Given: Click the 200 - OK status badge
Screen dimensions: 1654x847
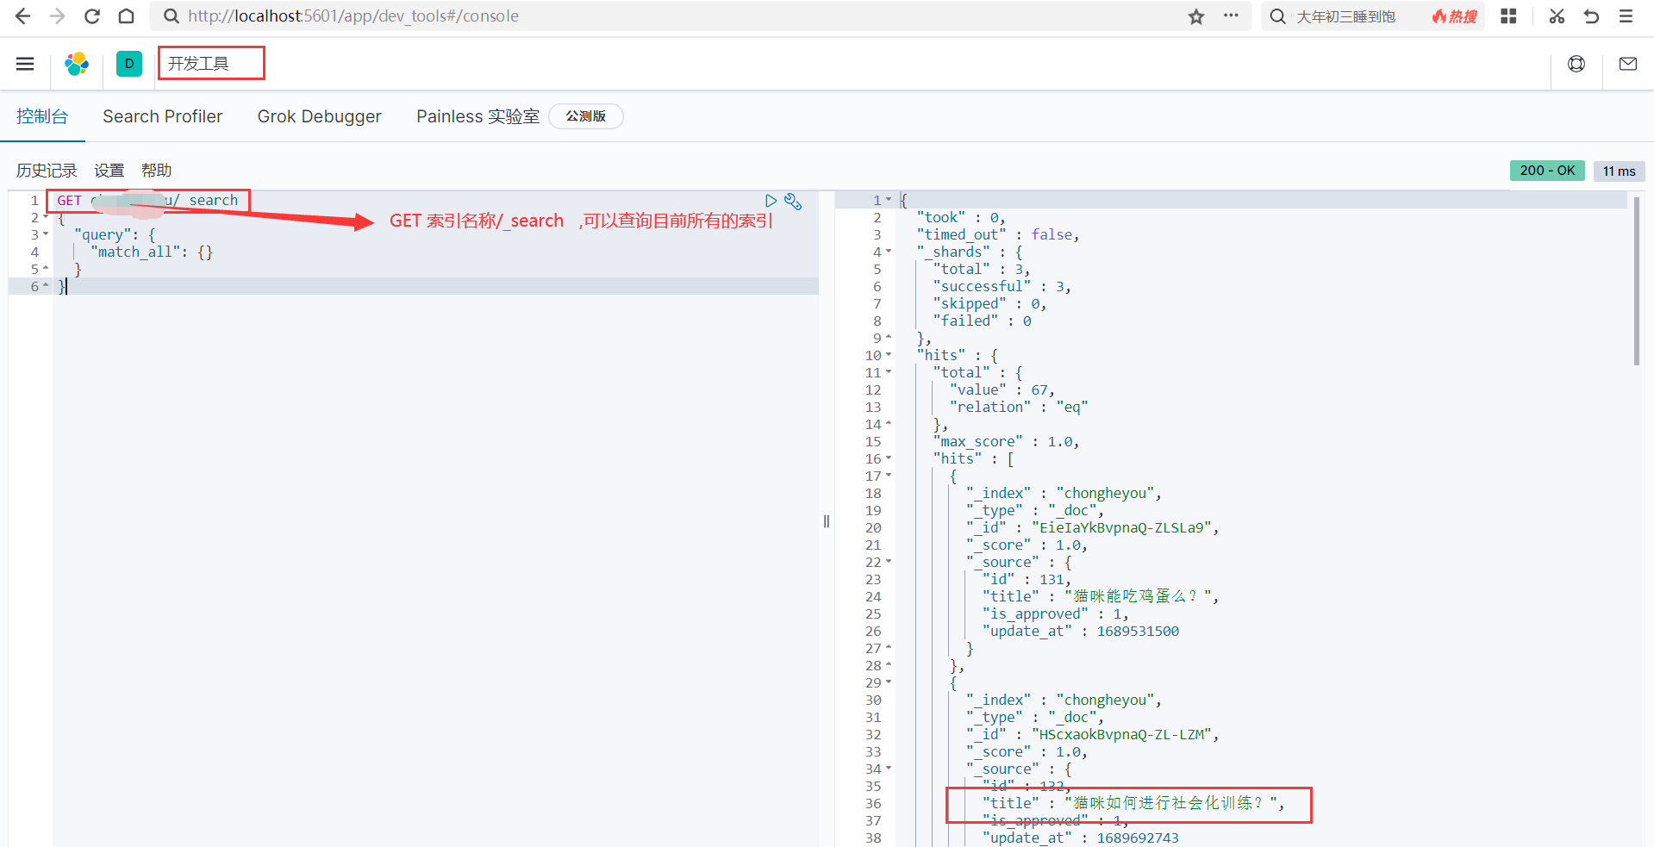Looking at the screenshot, I should coord(1547,171).
